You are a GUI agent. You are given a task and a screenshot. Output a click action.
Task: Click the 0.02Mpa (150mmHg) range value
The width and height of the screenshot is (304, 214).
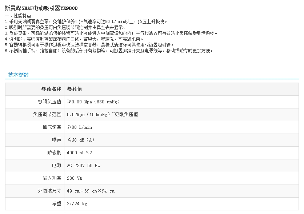click(102, 114)
